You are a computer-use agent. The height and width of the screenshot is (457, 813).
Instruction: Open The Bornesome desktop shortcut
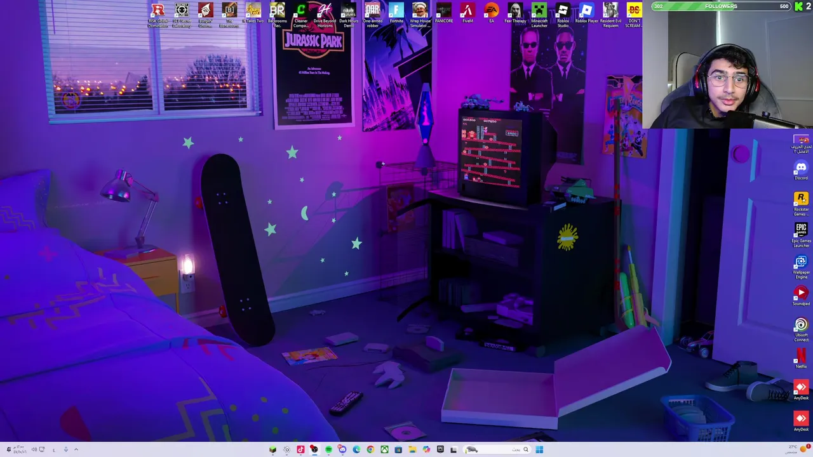pyautogui.click(x=229, y=15)
